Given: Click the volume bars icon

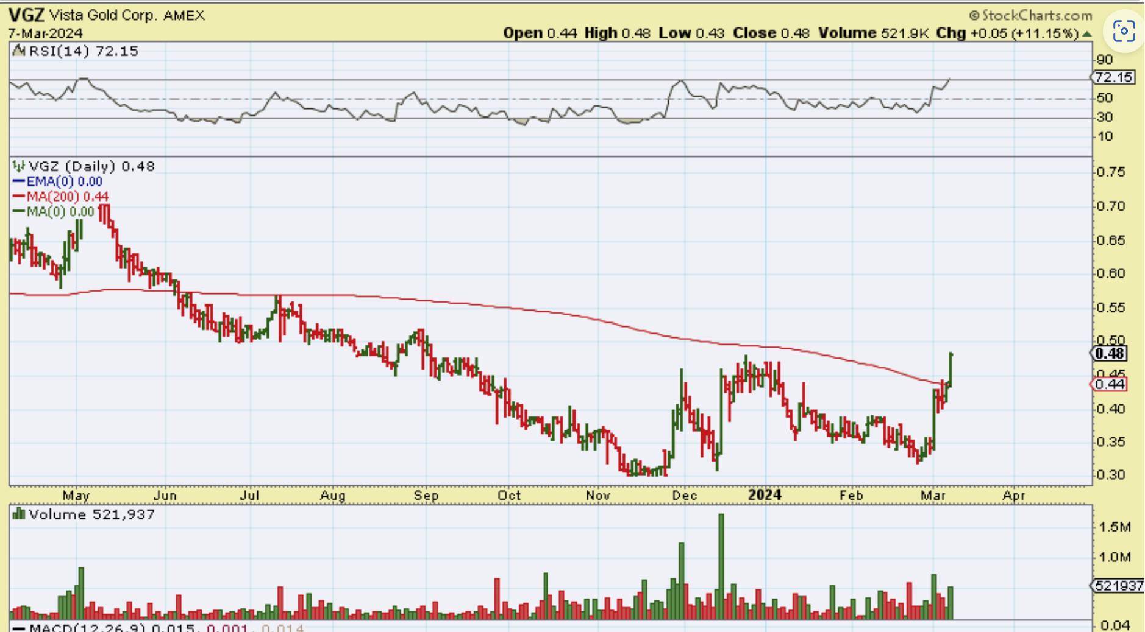Looking at the screenshot, I should [20, 514].
